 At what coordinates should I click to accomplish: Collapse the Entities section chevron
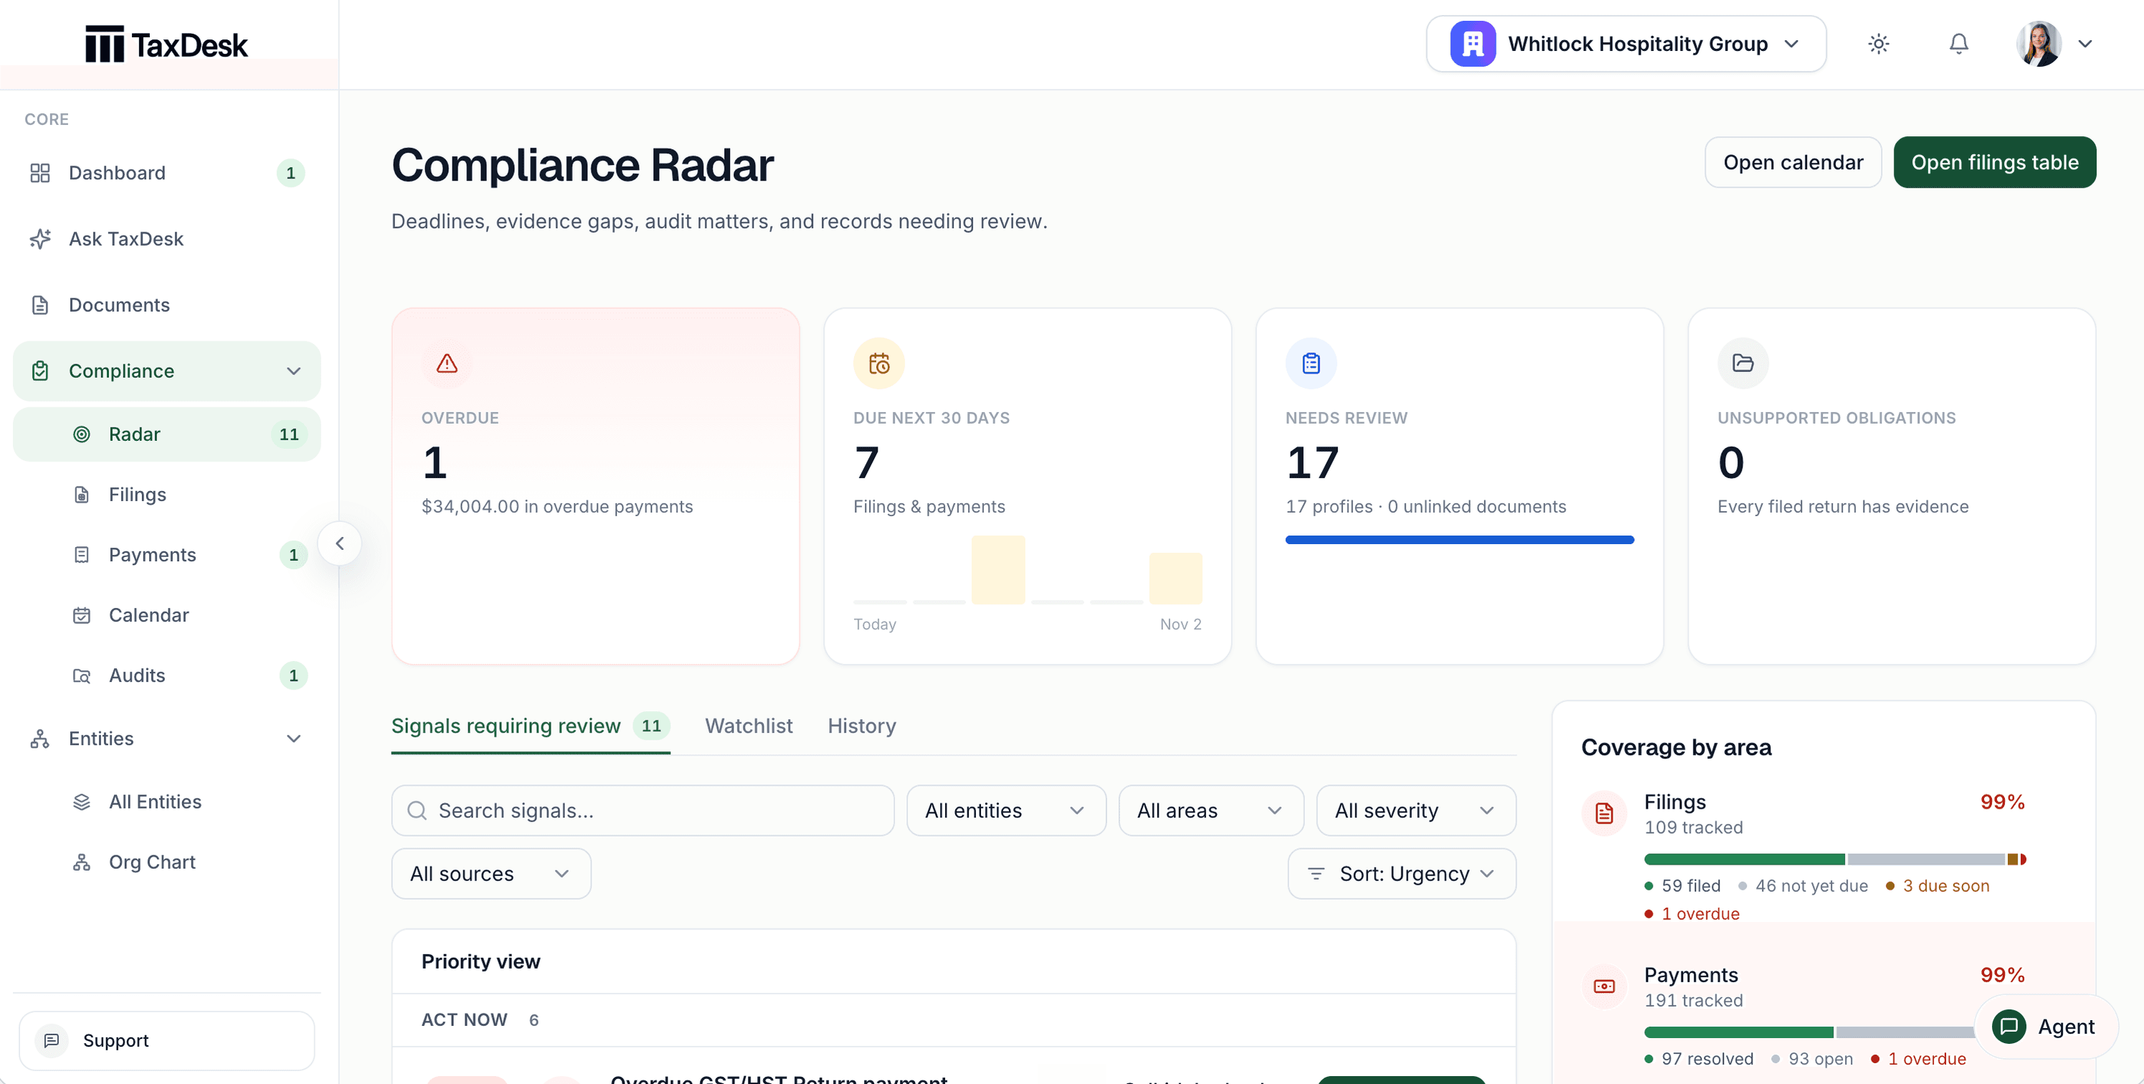click(293, 738)
